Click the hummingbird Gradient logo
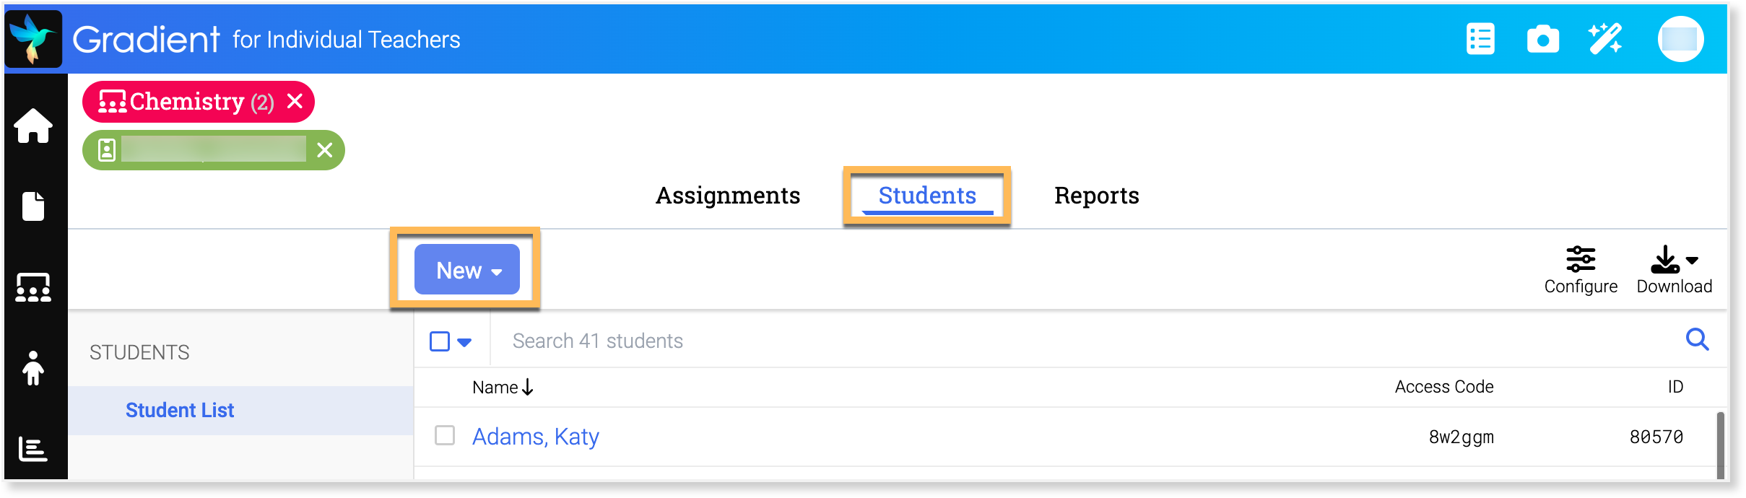The height and width of the screenshot is (498, 1746). 33,39
